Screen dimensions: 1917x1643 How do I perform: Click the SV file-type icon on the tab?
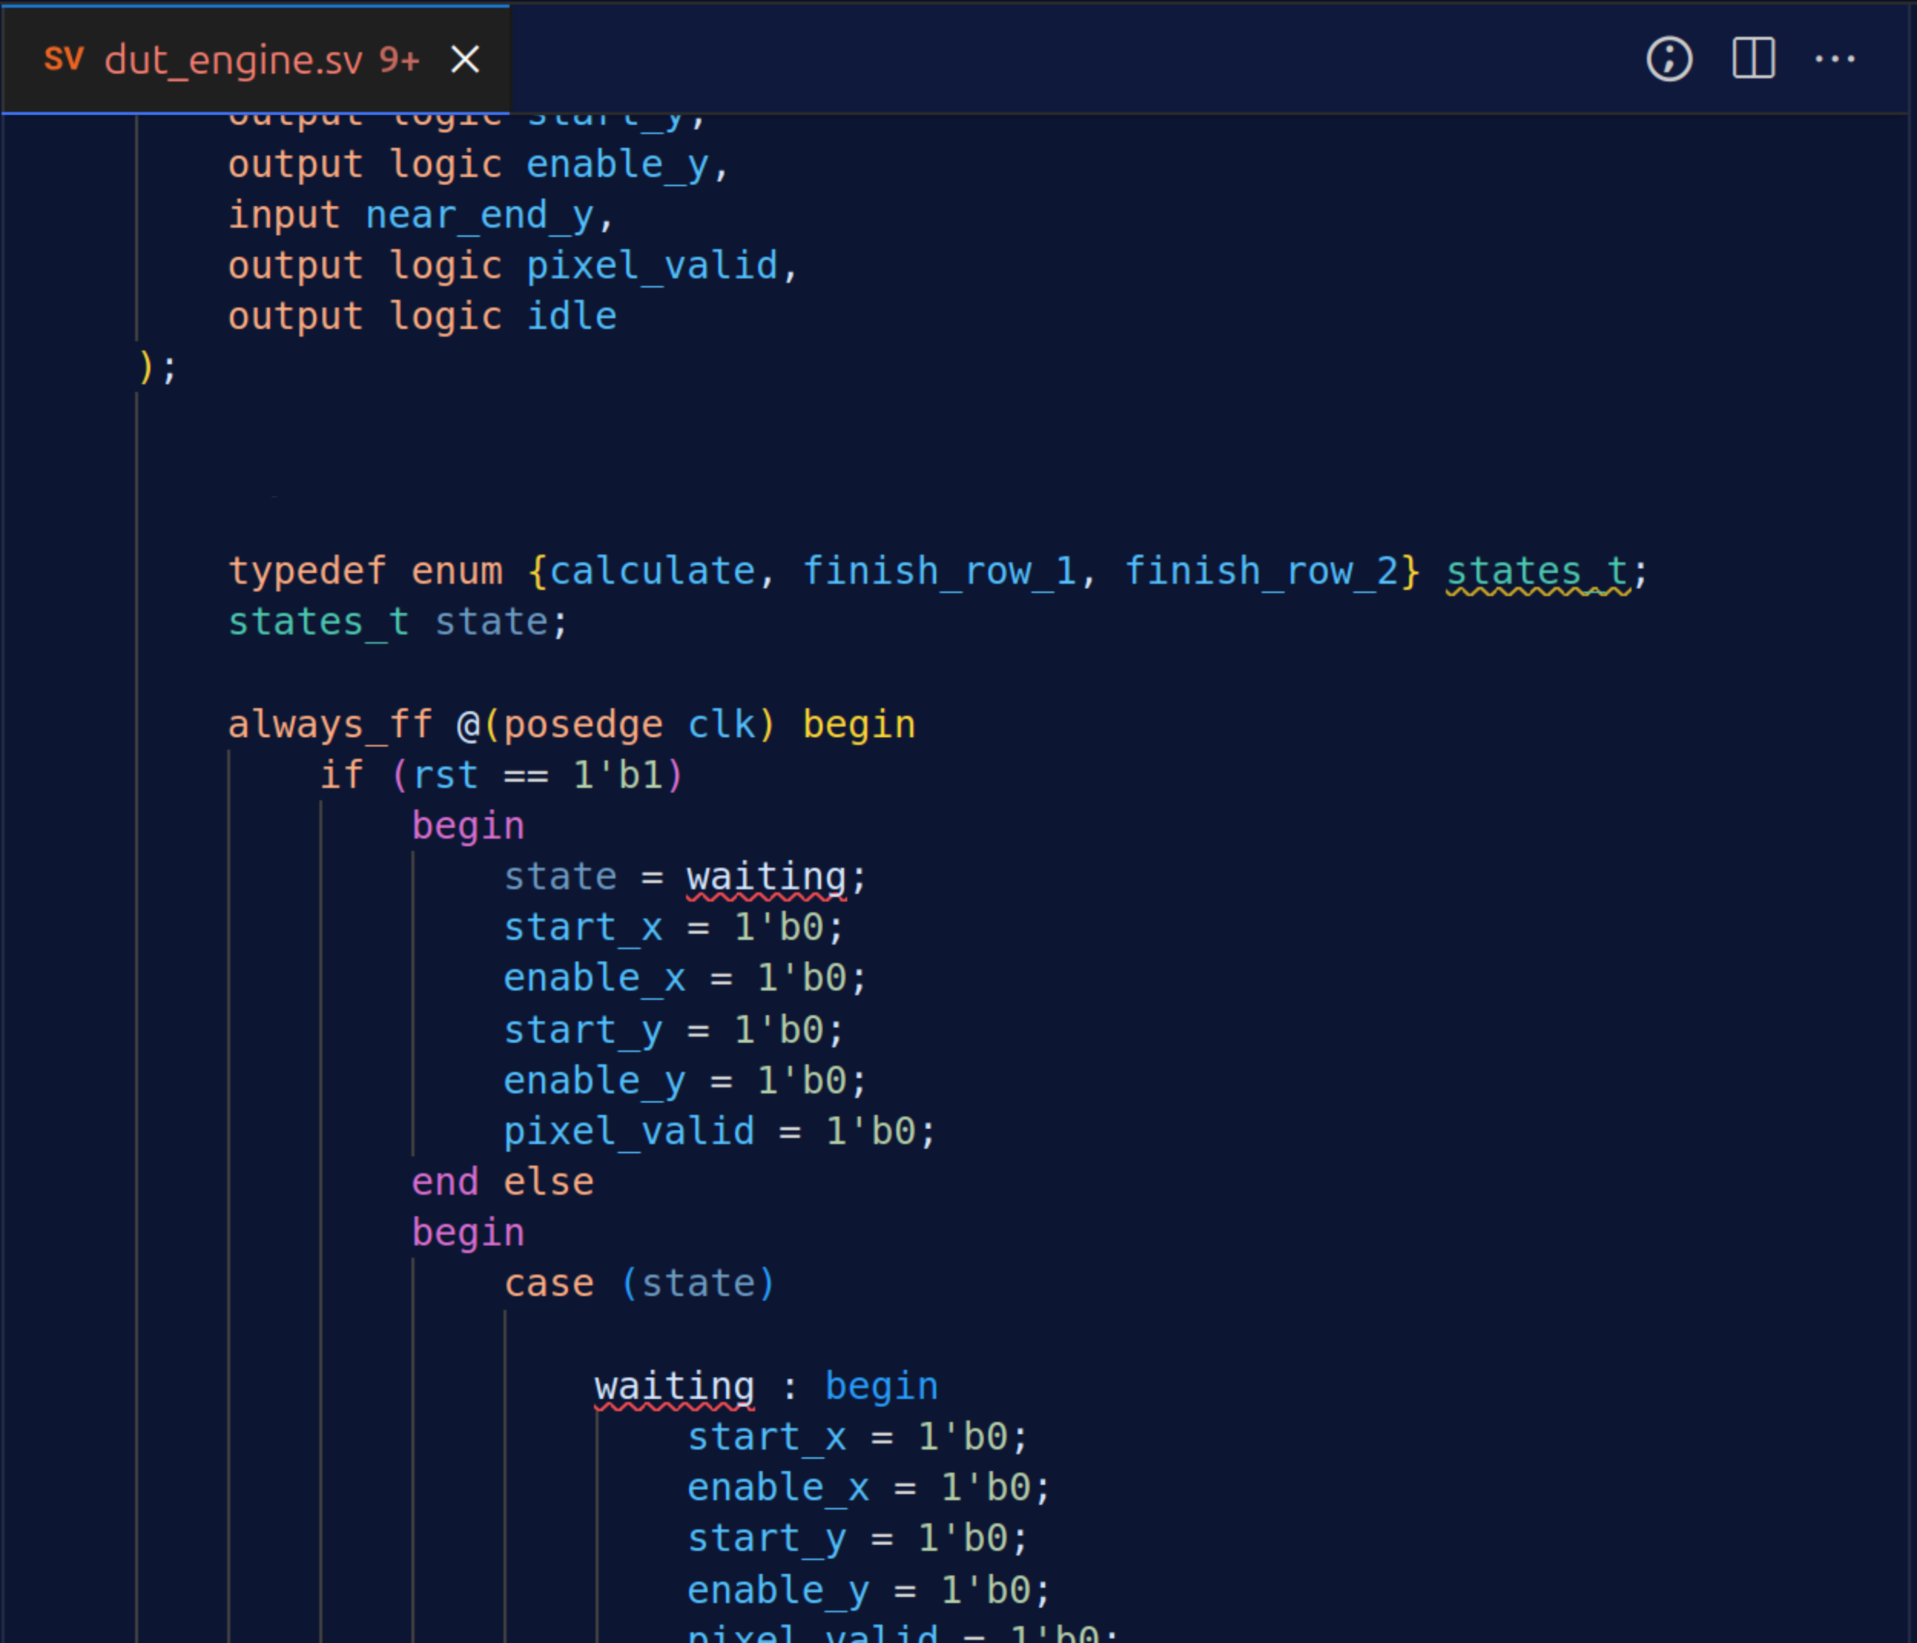pyautogui.click(x=64, y=60)
